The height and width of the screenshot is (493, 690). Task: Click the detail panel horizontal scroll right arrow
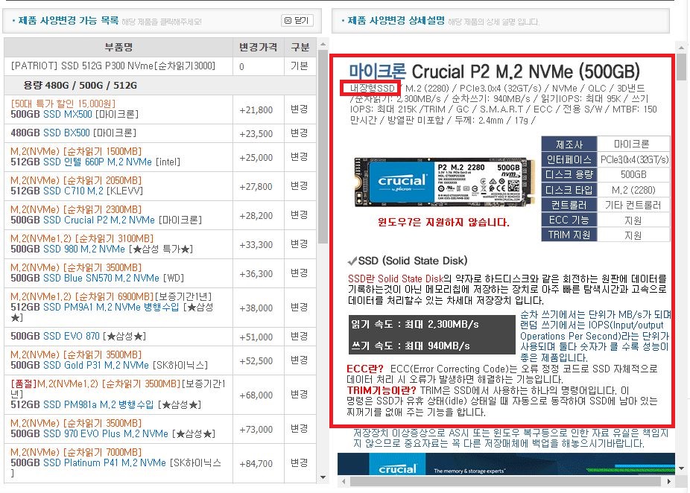(669, 482)
